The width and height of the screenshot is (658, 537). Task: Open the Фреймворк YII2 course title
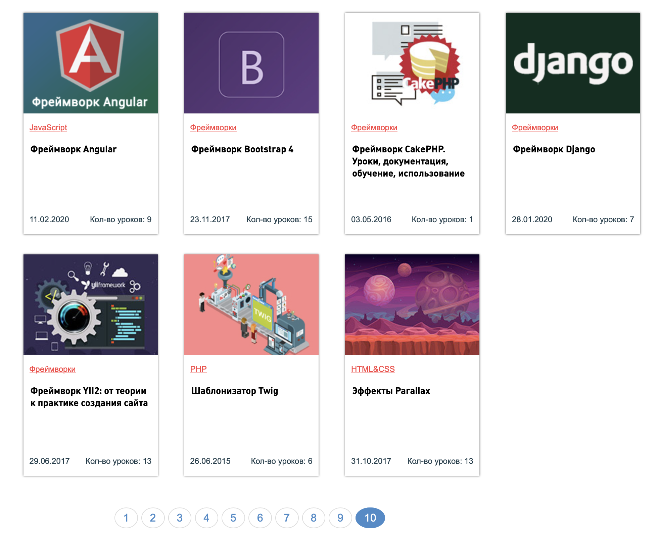point(89,397)
